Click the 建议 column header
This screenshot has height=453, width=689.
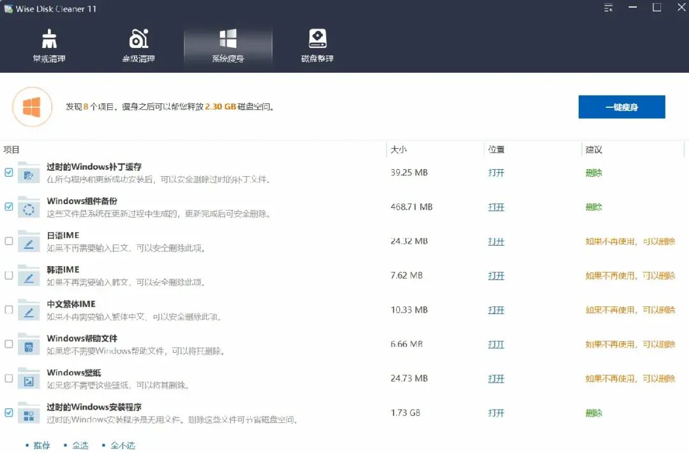click(594, 150)
